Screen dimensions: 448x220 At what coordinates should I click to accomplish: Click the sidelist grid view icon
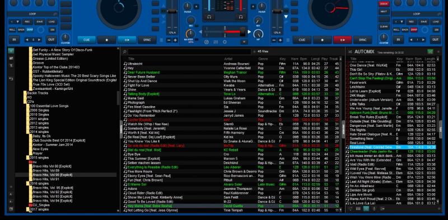[x=358, y=209]
